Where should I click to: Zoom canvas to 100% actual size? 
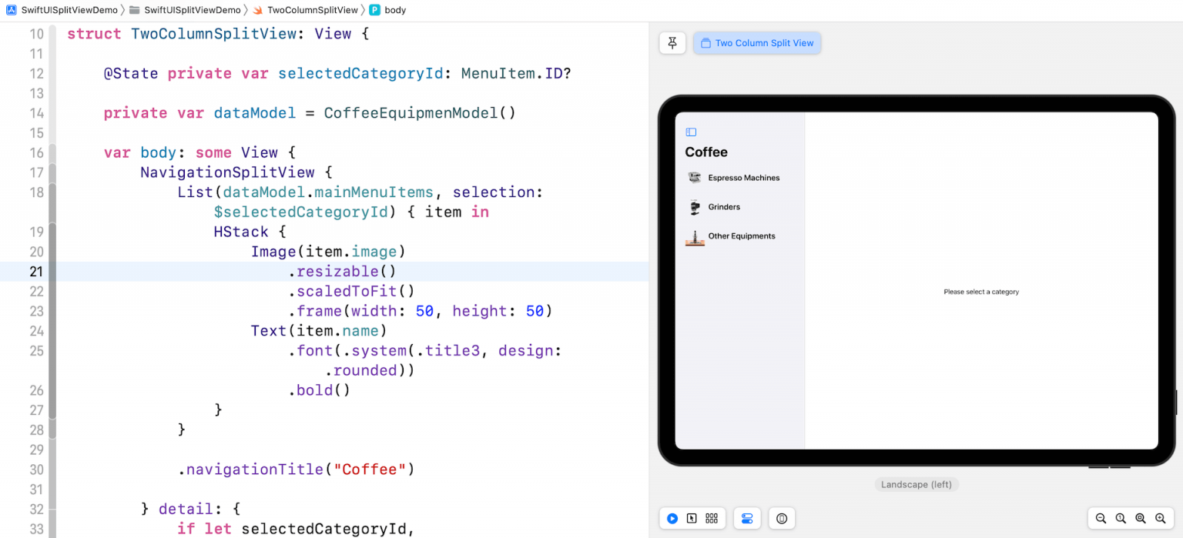point(1121,519)
